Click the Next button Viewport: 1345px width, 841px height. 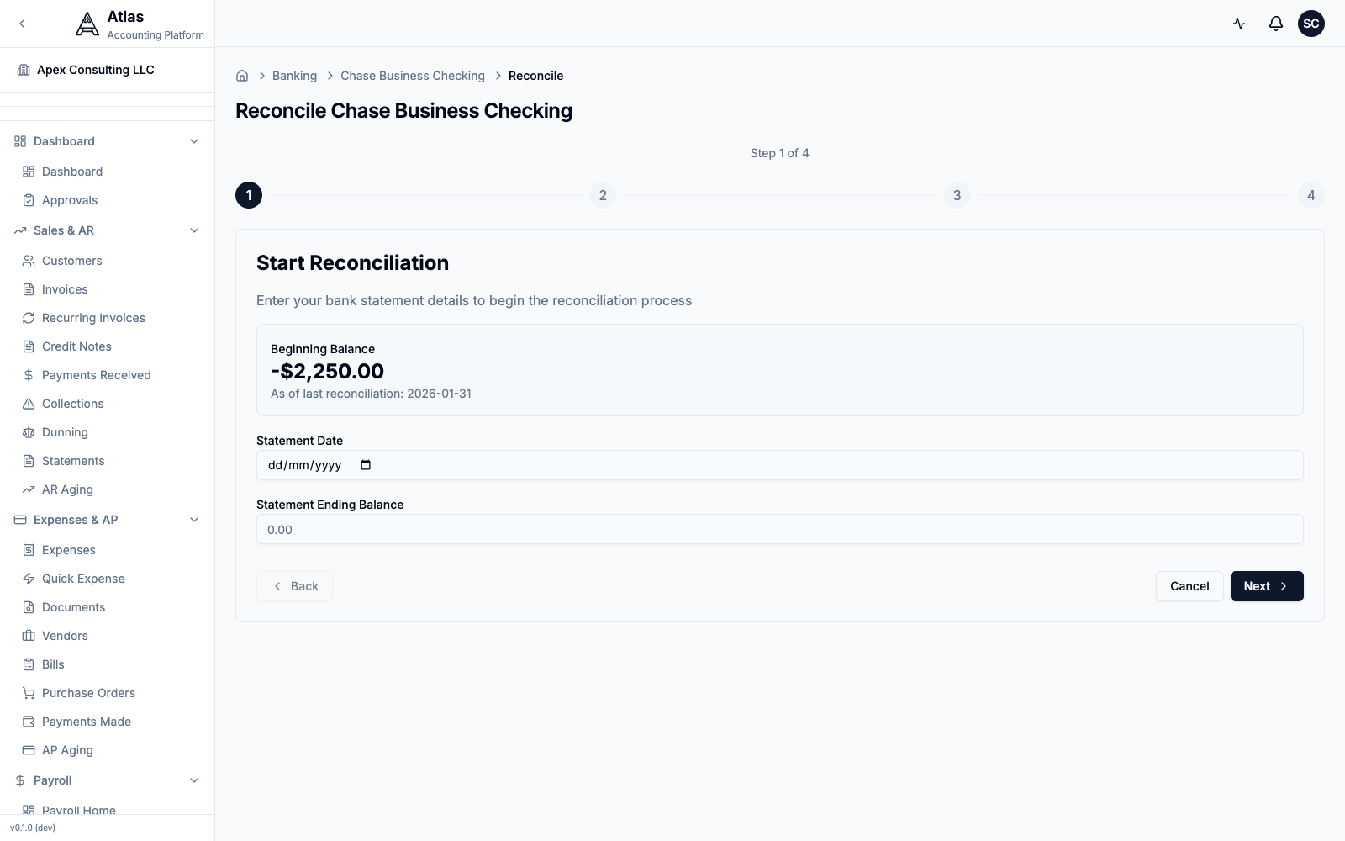click(1267, 586)
